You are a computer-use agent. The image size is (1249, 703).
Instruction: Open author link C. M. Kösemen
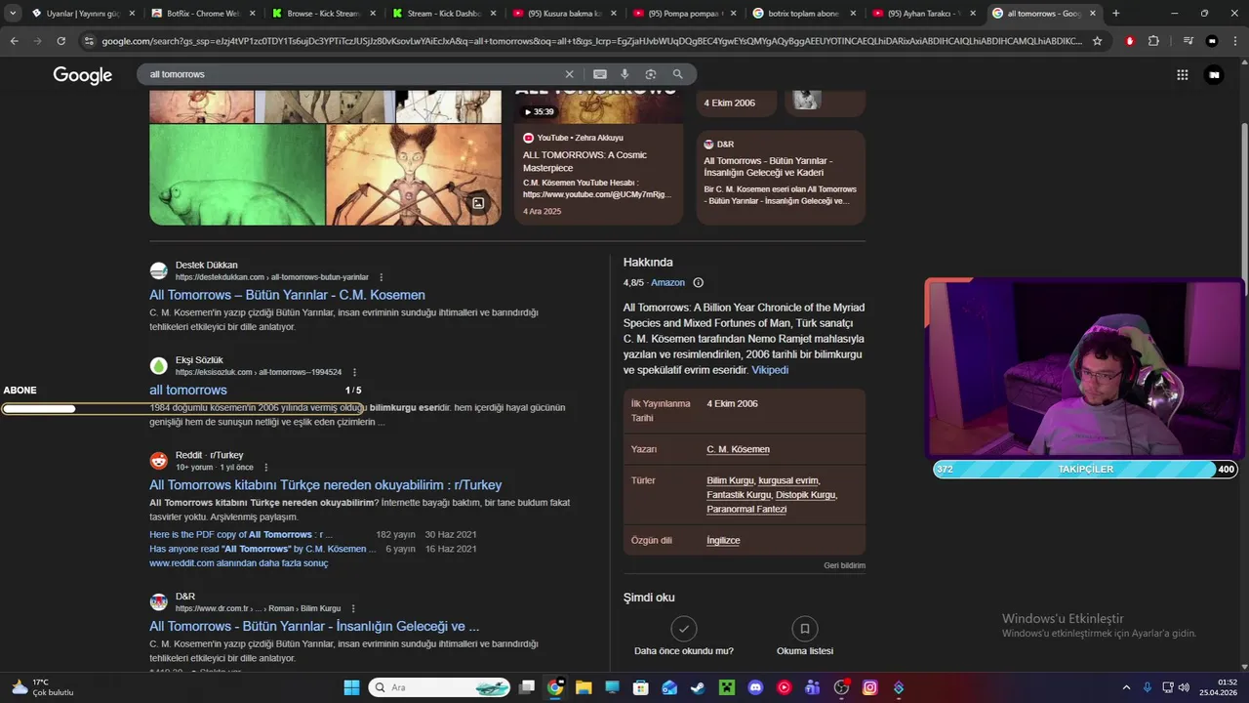tap(738, 449)
